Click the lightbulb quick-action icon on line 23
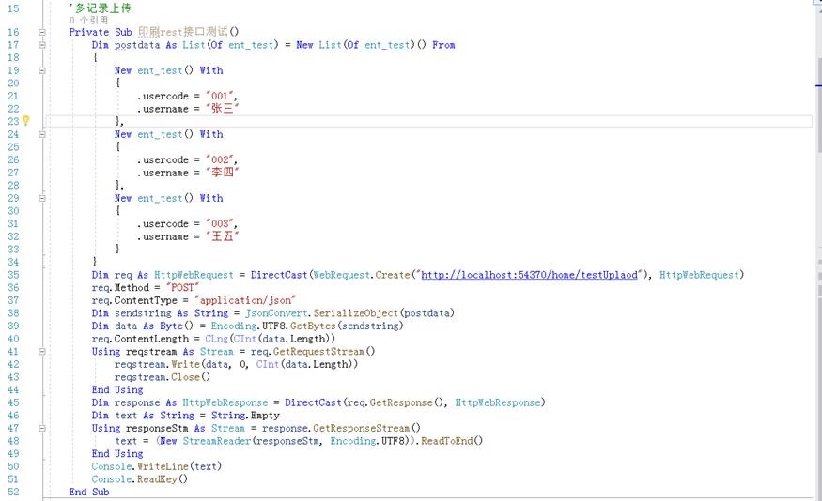This screenshot has height=501, width=822. pyautogui.click(x=25, y=121)
